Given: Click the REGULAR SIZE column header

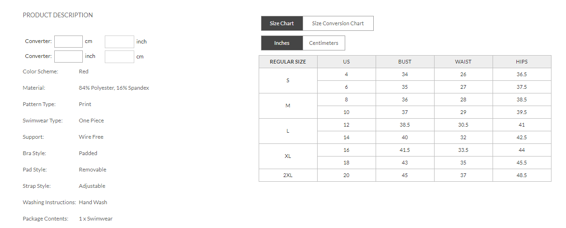Looking at the screenshot, I should pos(288,62).
